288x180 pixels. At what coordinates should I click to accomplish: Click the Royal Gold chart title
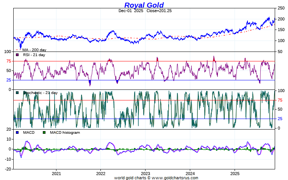tap(144, 5)
